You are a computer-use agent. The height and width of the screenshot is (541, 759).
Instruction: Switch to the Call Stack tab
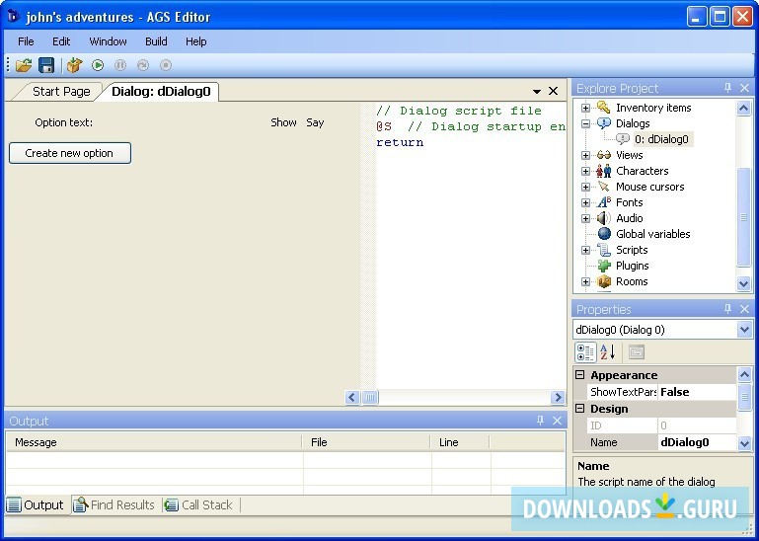click(199, 504)
